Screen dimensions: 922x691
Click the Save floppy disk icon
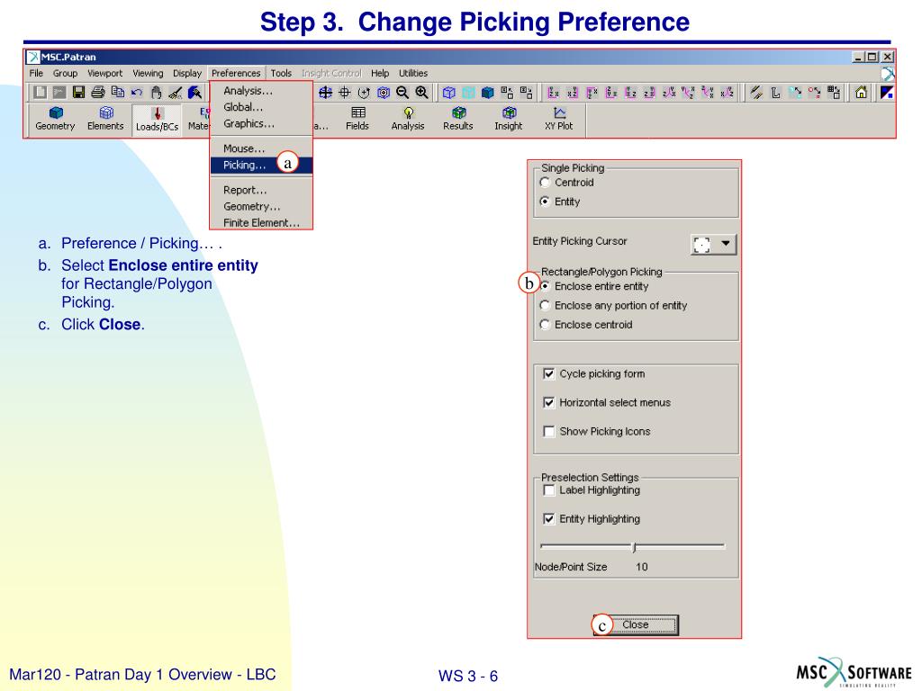(x=78, y=93)
